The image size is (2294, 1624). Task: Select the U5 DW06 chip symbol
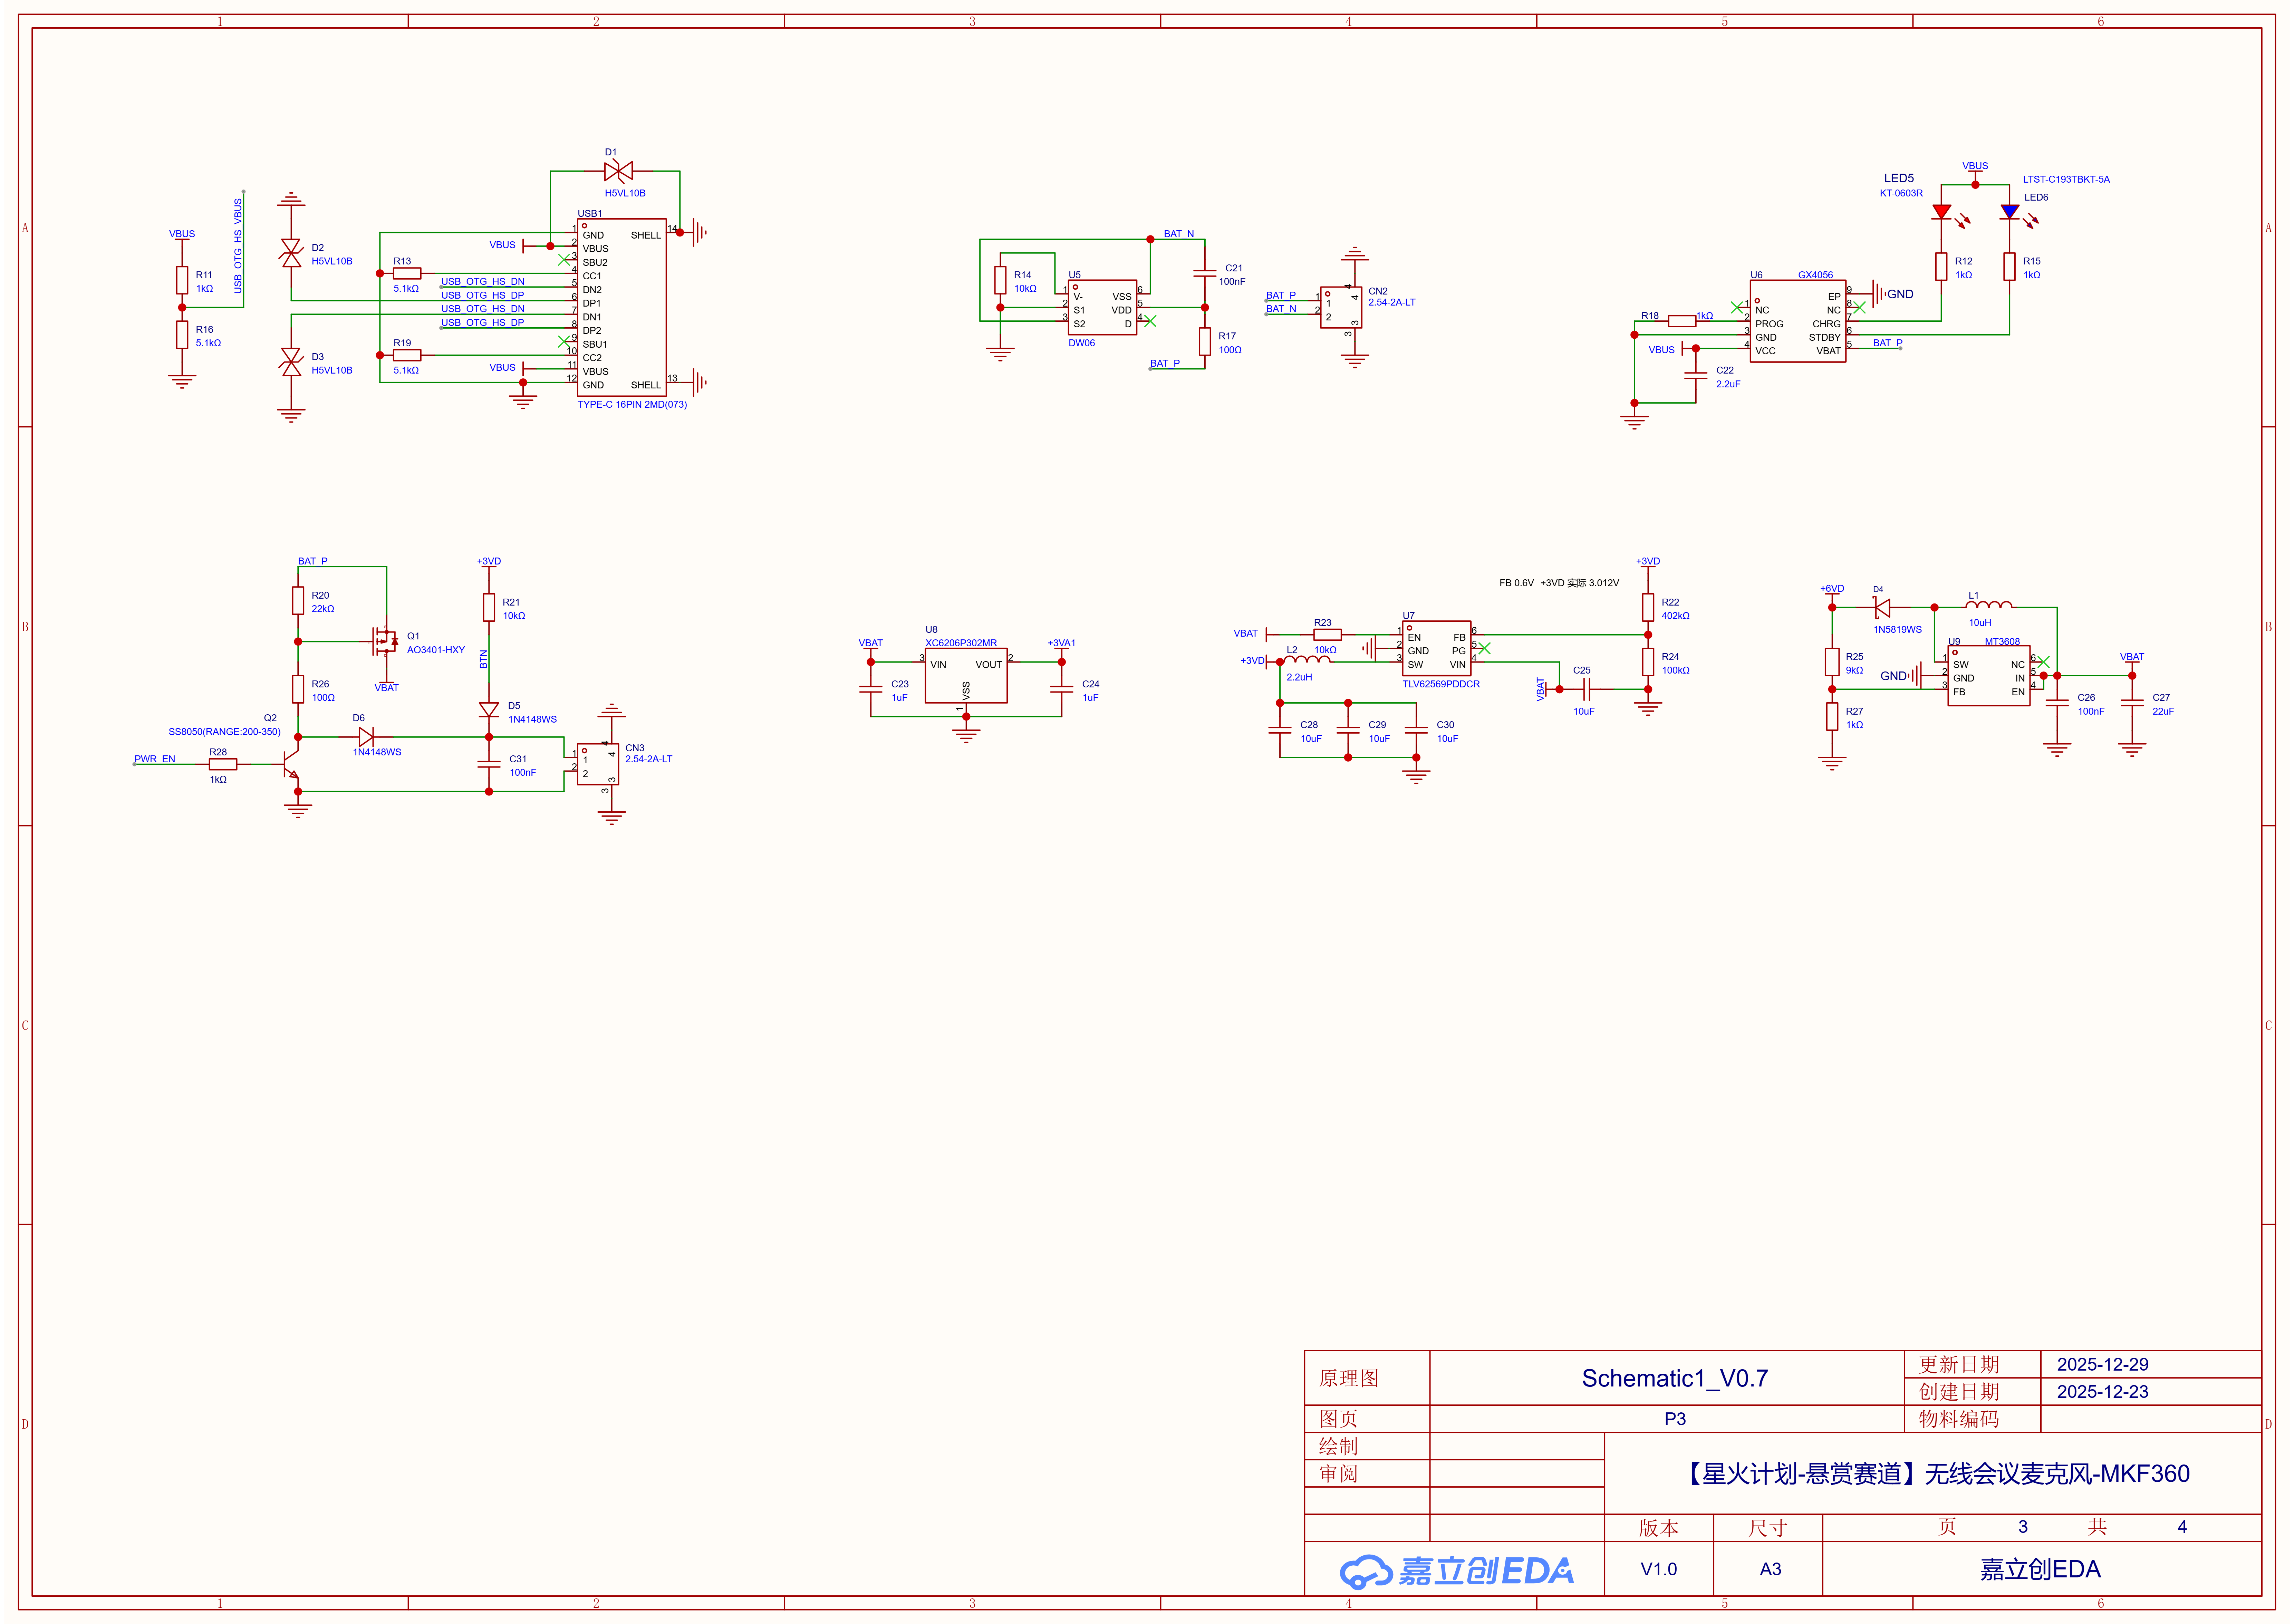[1102, 307]
